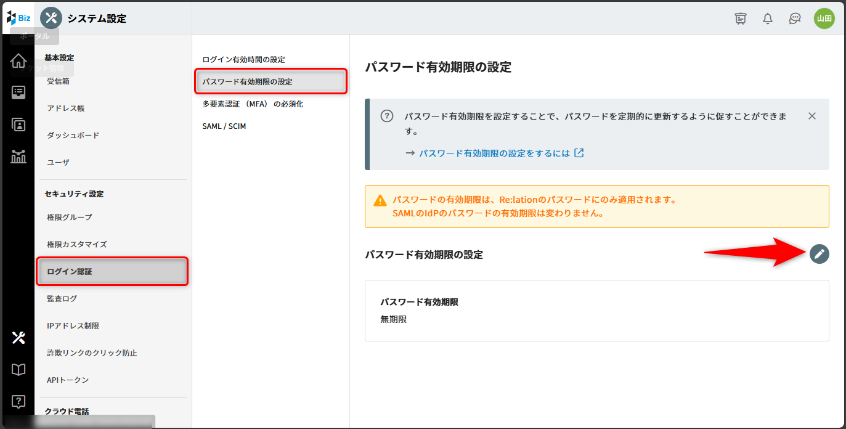Click the help question mark icon in left rail
Viewport: 846px width, 429px height.
(18, 402)
